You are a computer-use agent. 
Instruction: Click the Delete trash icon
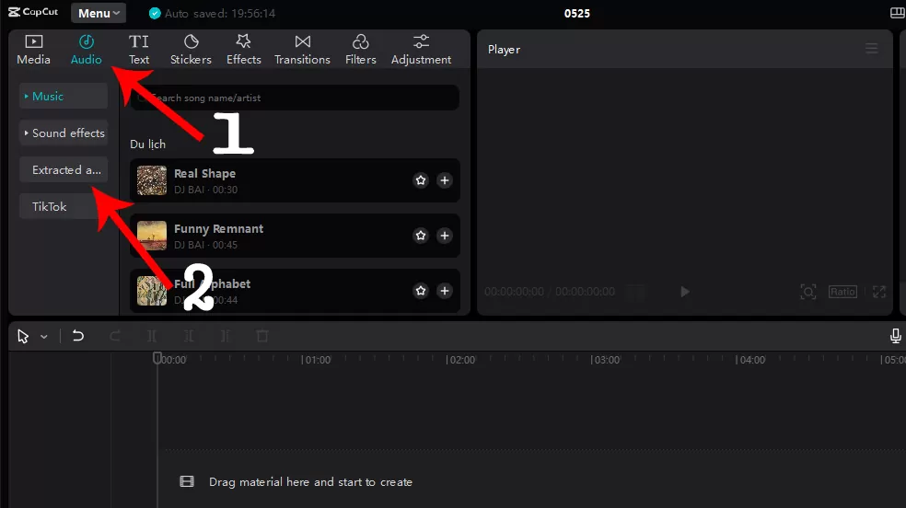point(262,336)
